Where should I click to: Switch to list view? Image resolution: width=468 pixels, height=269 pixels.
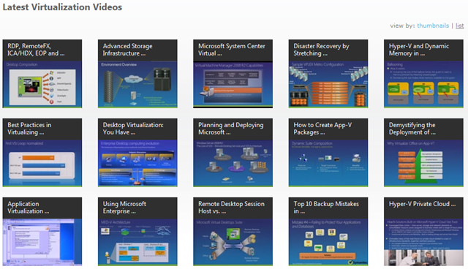460,26
